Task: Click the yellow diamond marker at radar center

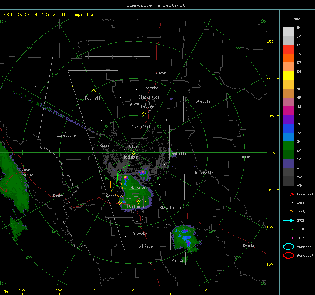Action: coord(134,153)
